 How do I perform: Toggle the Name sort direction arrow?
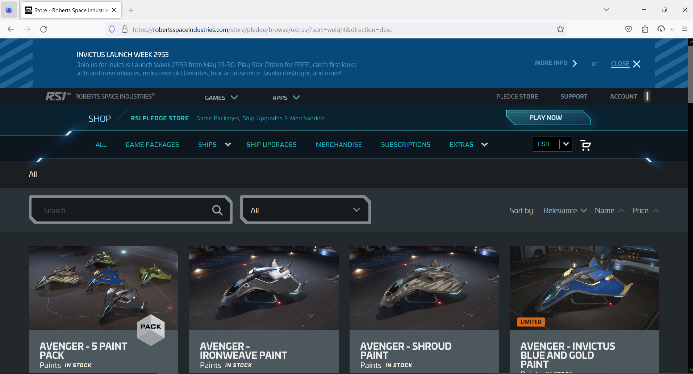(x=621, y=210)
